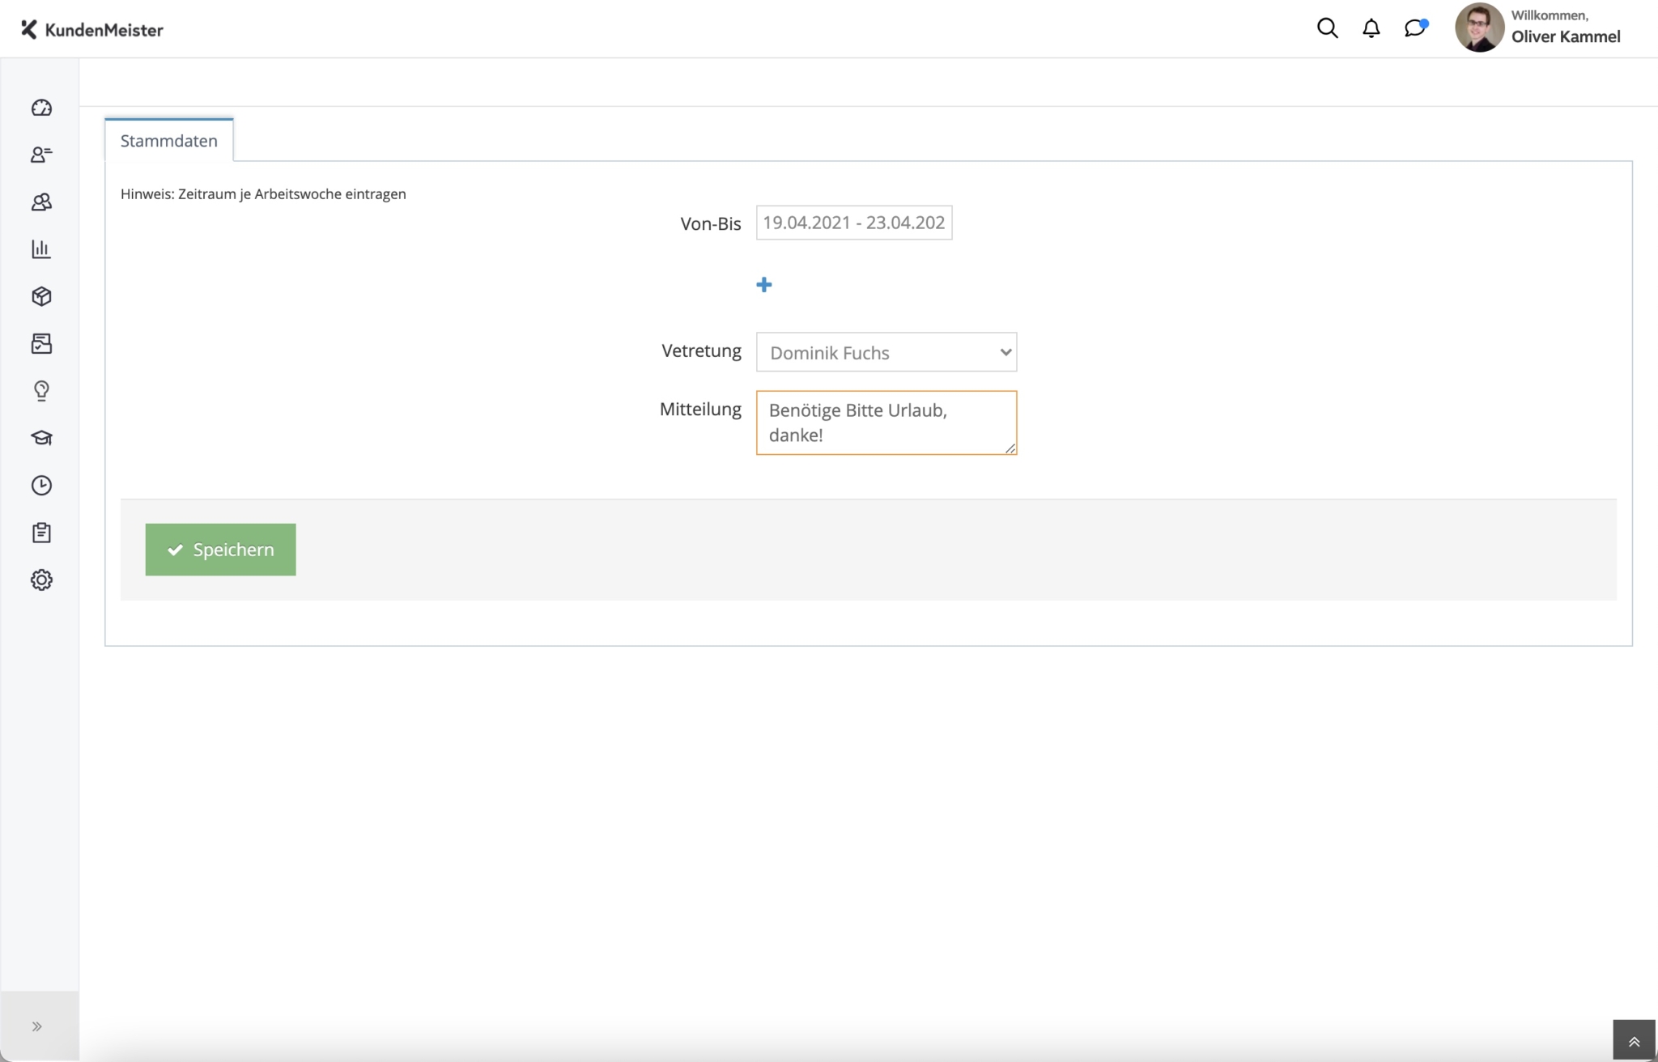Click the Mitteilung text area resize handle
Image resolution: width=1658 pixels, height=1062 pixels.
click(x=1010, y=448)
